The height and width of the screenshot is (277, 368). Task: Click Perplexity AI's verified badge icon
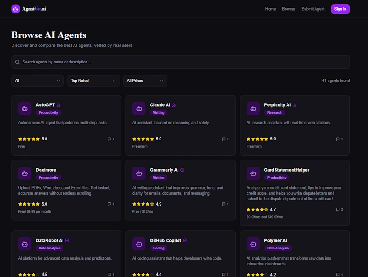pos(294,105)
